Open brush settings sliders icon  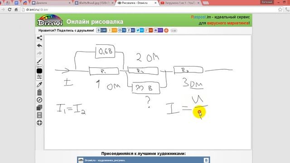[x=39, y=77]
